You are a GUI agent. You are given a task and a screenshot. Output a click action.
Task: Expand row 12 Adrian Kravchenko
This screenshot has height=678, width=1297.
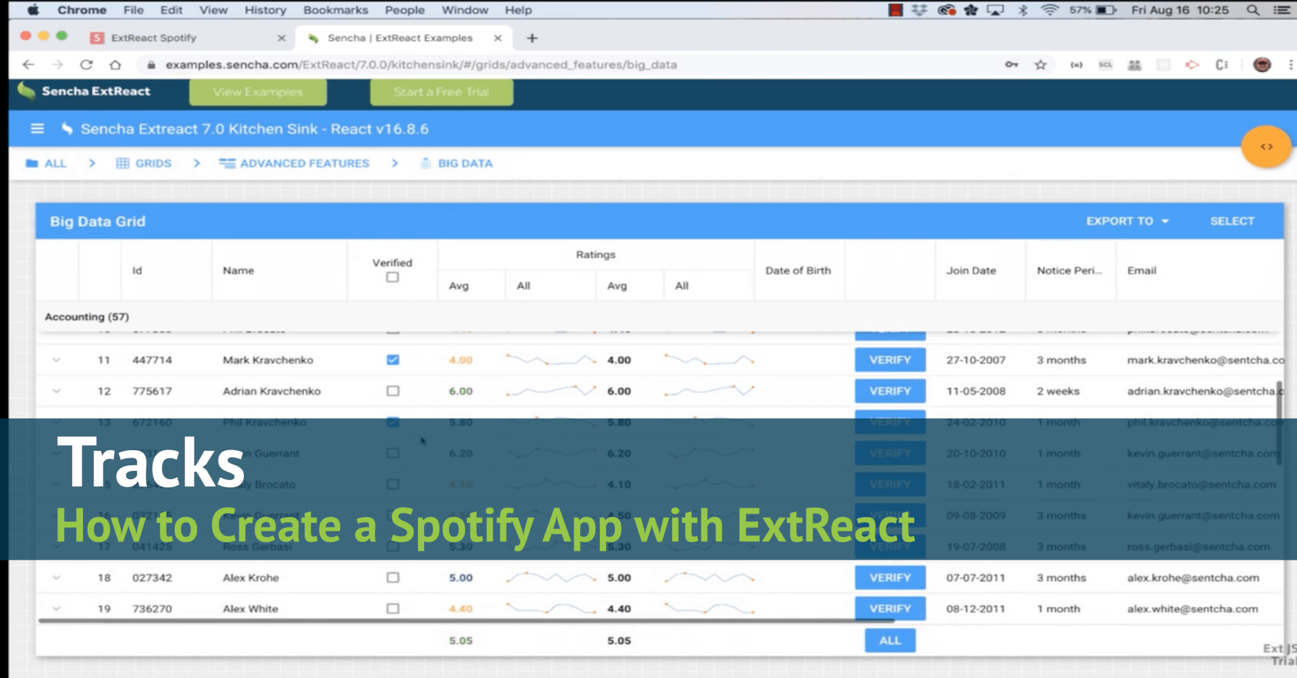(x=56, y=391)
